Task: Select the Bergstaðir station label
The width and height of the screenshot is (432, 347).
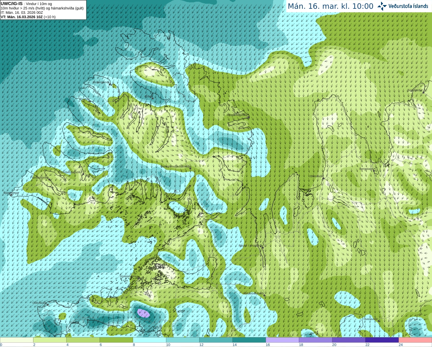Action: pyautogui.click(x=366, y=169)
